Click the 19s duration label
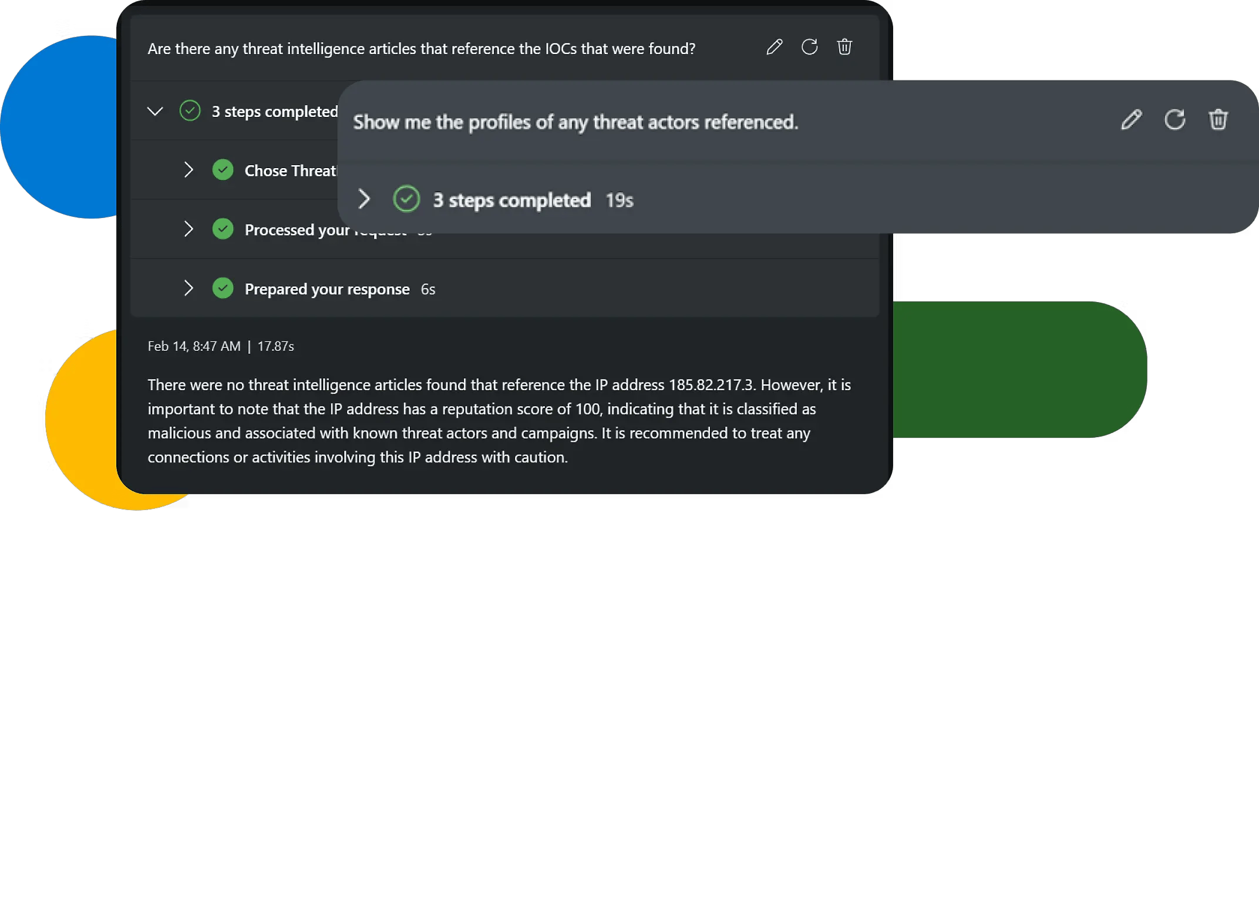The width and height of the screenshot is (1259, 912). [618, 200]
